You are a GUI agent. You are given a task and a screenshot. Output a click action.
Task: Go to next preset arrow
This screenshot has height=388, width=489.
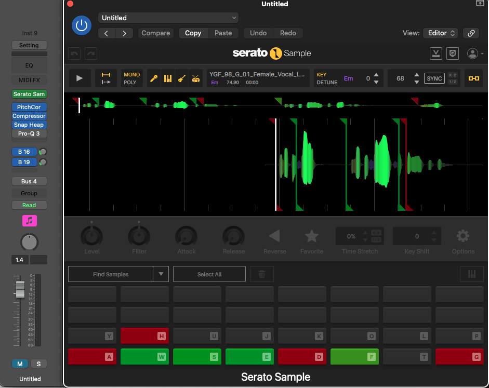pyautogui.click(x=124, y=33)
